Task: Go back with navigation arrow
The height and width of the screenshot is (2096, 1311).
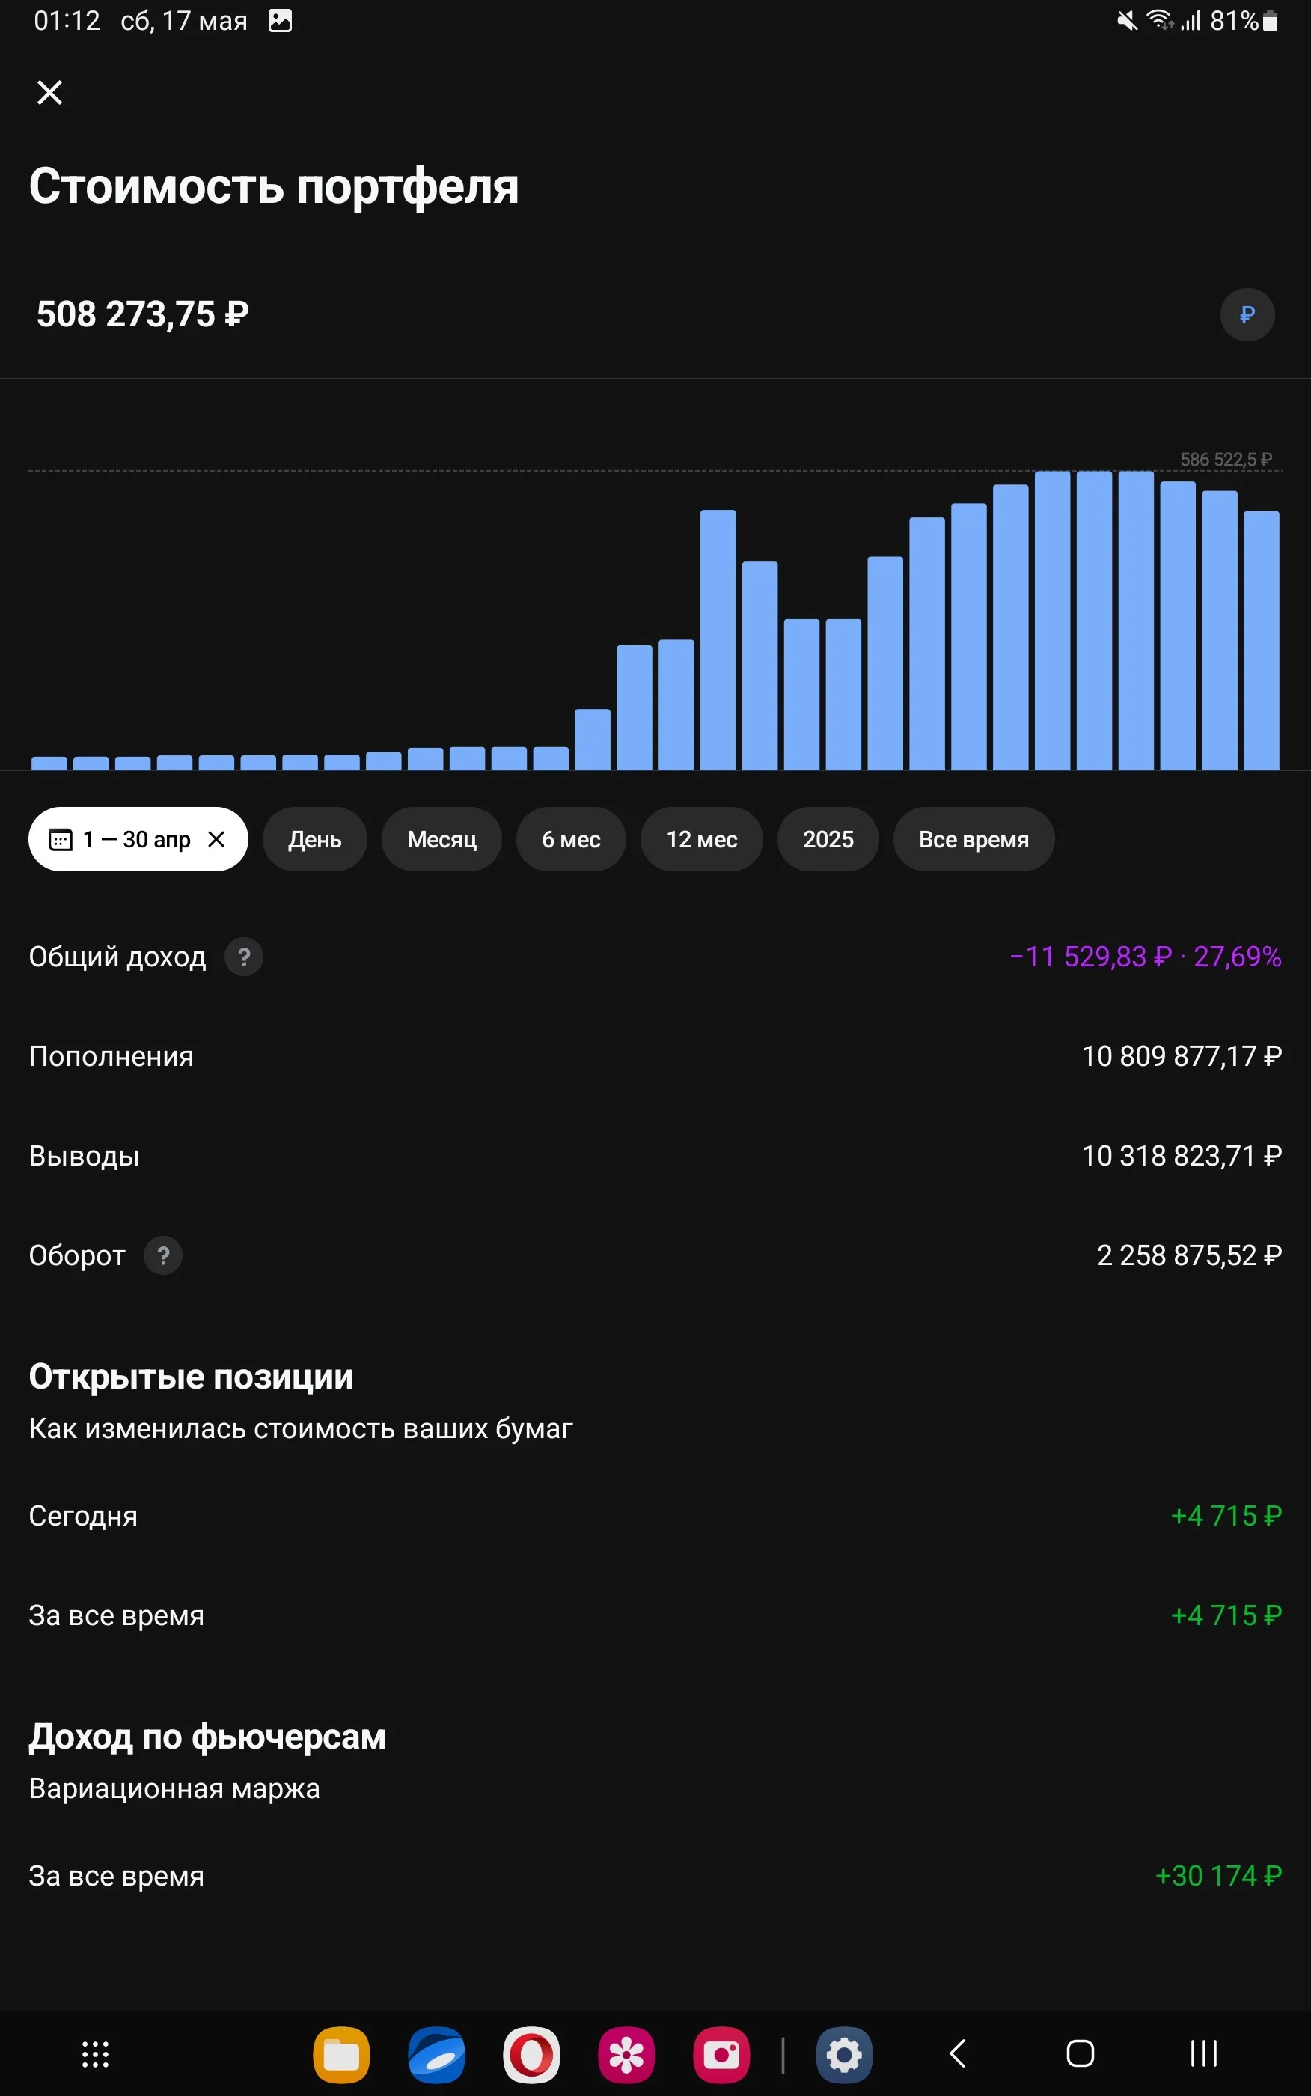Action: click(x=957, y=2053)
